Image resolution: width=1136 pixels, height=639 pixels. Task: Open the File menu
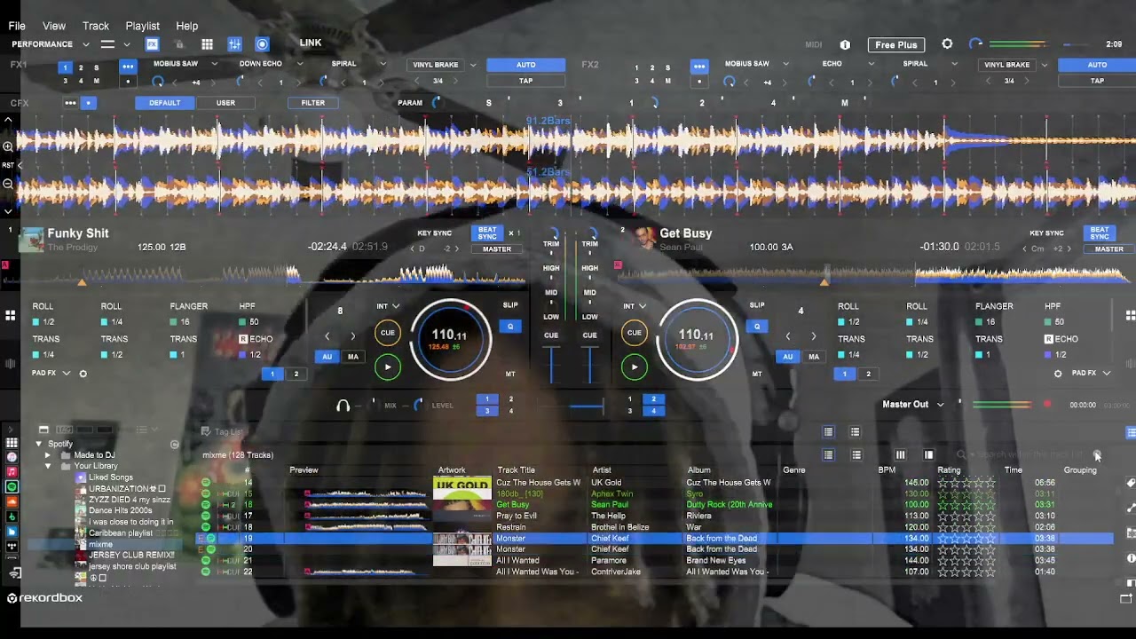[17, 26]
